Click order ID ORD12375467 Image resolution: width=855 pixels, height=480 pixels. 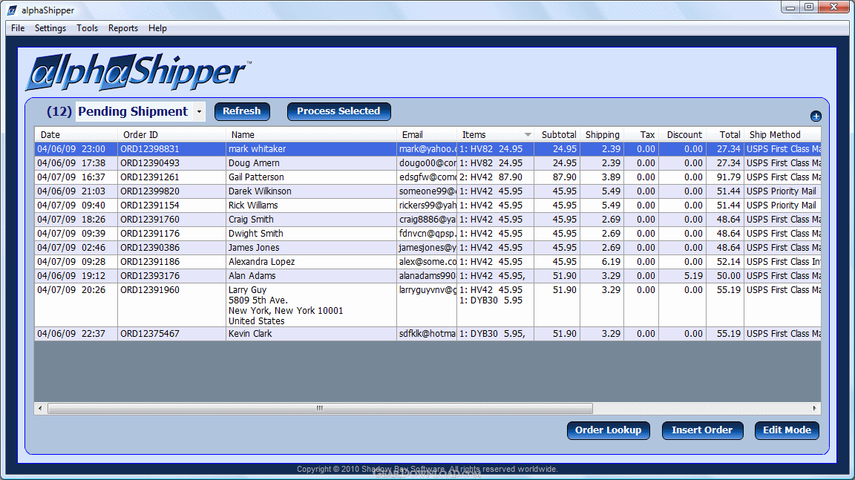[x=150, y=333]
